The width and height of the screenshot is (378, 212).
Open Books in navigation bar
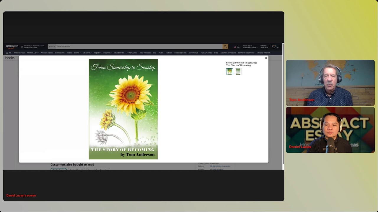pyautogui.click(x=69, y=53)
